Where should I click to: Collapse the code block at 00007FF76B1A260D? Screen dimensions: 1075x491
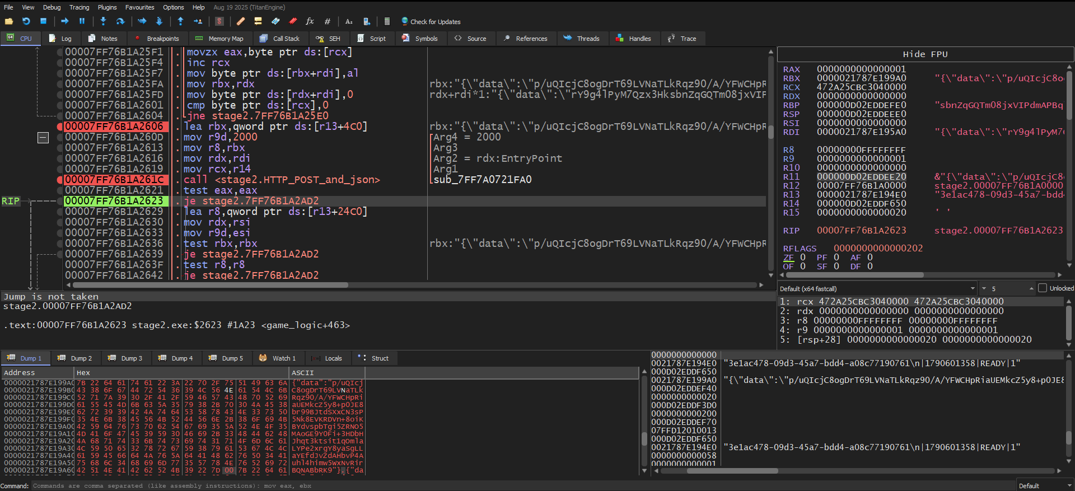pos(43,137)
